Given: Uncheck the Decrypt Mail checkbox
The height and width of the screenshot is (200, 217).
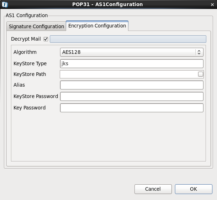Looking at the screenshot, I should click(x=46, y=39).
